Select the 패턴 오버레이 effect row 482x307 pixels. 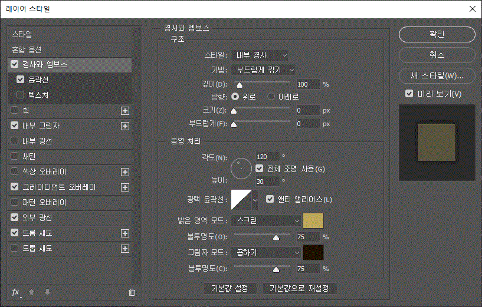[70, 202]
